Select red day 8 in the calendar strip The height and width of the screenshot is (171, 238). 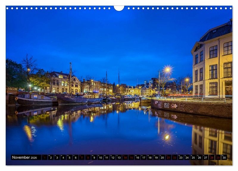(x=88, y=157)
